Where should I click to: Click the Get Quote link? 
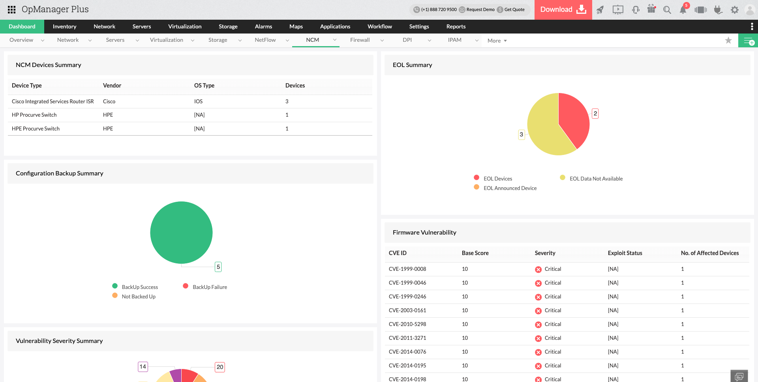pyautogui.click(x=511, y=9)
